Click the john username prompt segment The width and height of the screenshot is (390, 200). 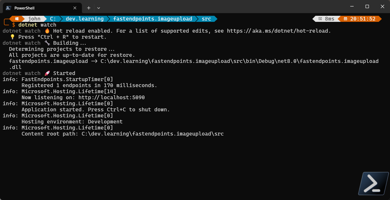[34, 19]
